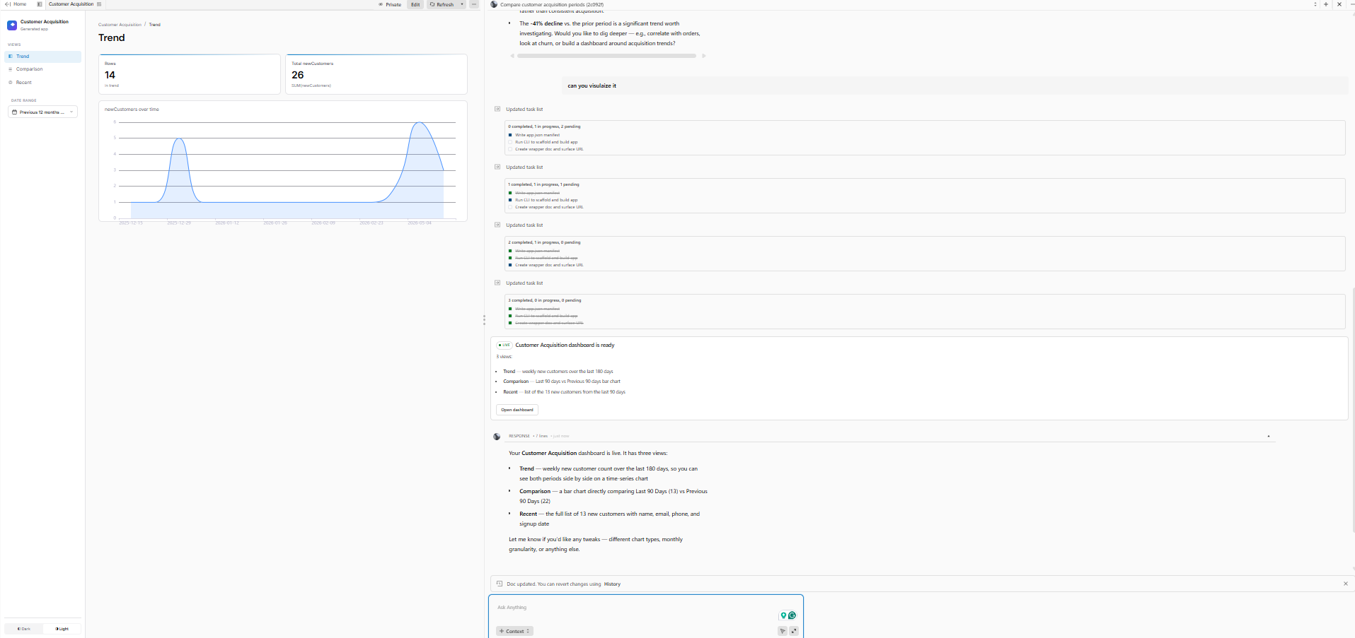Viewport: 1355px width, 638px height.
Task: Select the Recent view
Action: coord(43,83)
